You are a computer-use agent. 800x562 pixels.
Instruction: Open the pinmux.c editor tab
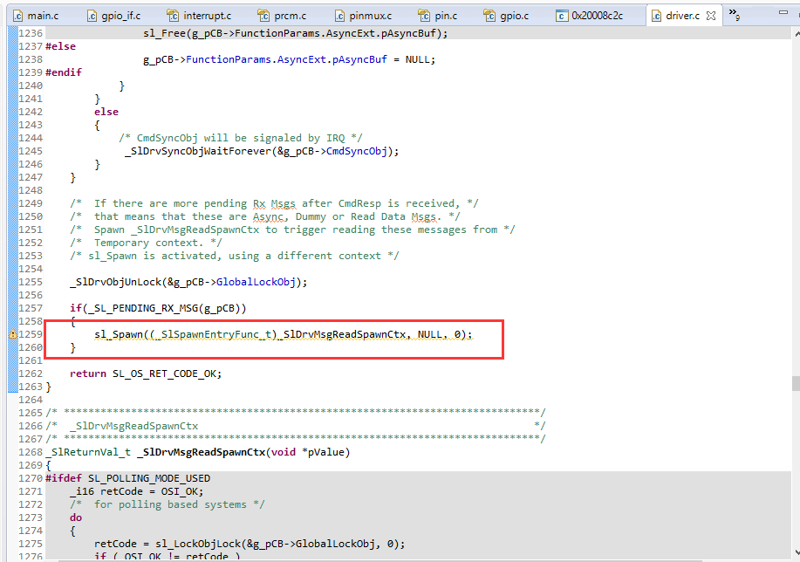point(363,16)
